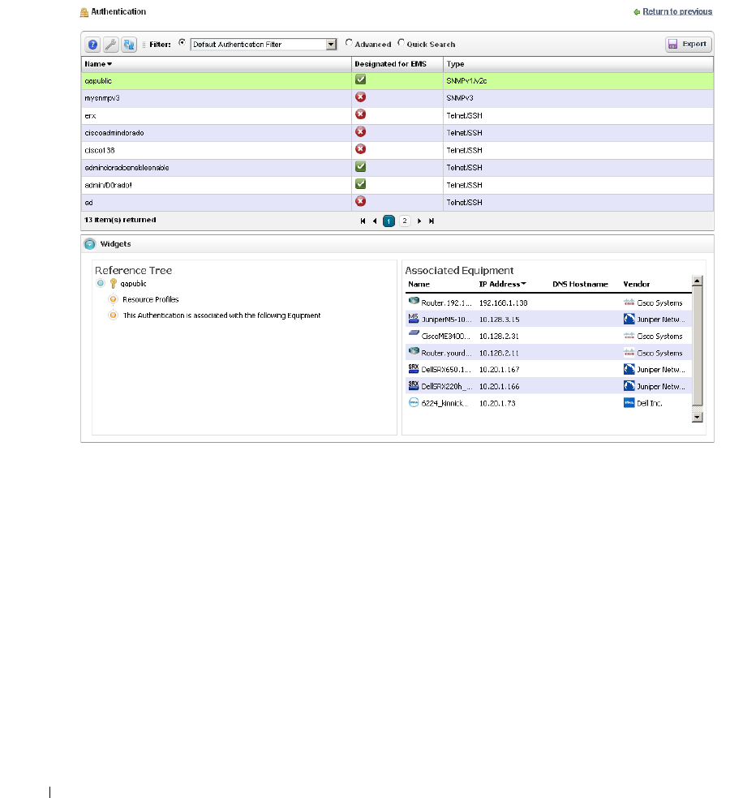Select the Default filter radio button

[182, 43]
